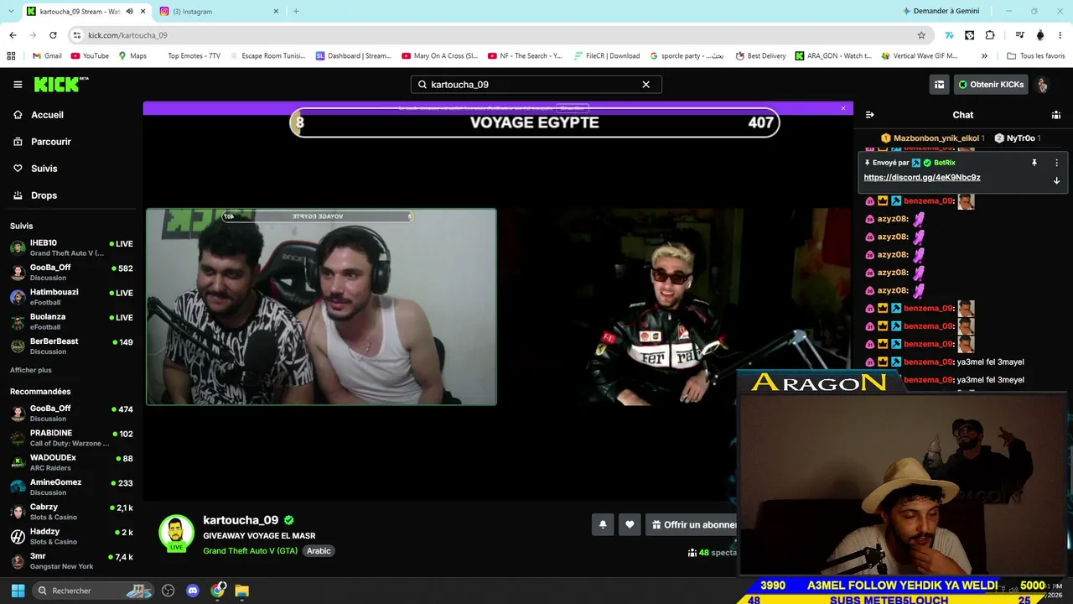This screenshot has height=604, width=1073.
Task: Open the Kick user profile avatar
Action: [1042, 85]
